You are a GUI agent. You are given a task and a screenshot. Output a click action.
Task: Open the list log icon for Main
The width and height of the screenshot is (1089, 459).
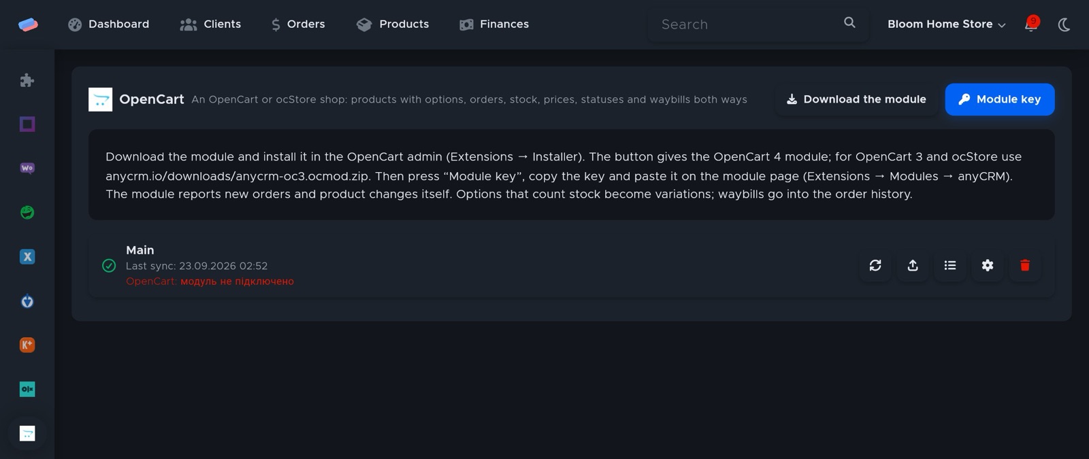point(950,265)
